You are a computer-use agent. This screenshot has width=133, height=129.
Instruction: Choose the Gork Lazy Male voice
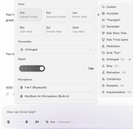coord(82,29)
